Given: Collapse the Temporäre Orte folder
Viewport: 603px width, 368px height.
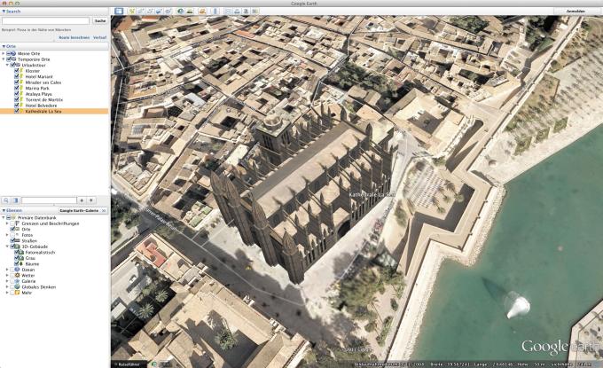Looking at the screenshot, I should tap(4, 59).
